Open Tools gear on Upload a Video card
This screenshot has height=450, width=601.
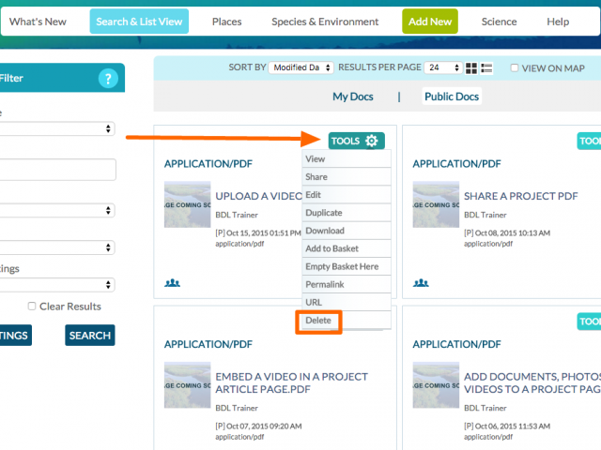357,141
